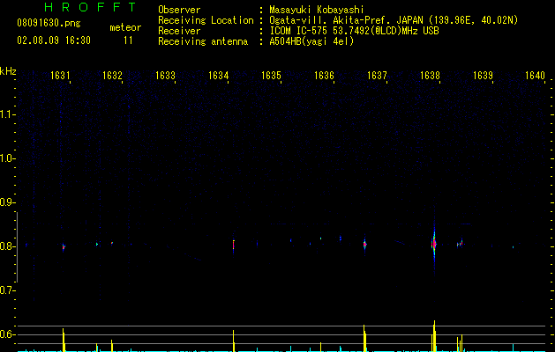Click the gray frequency range bar on left axis
This screenshot has width=555, height=352.
[17, 247]
